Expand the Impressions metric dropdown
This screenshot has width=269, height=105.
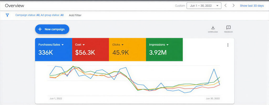pos(167,45)
